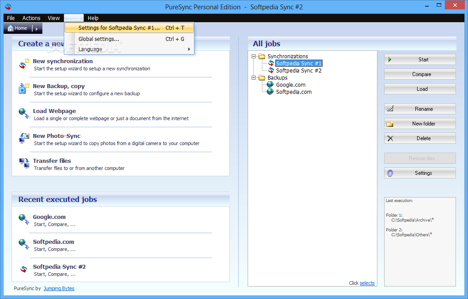Click the Folder 2 path C:\Softpedia\Others\*
This screenshot has width=468, height=299.
[x=412, y=234]
